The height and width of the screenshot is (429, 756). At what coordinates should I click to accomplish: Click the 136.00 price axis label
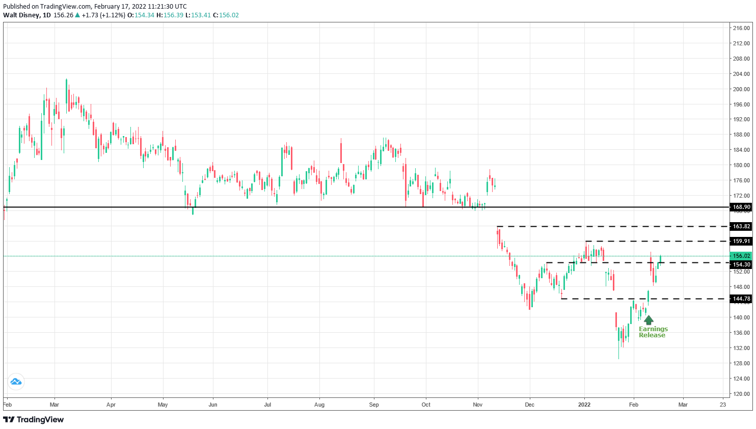click(741, 333)
